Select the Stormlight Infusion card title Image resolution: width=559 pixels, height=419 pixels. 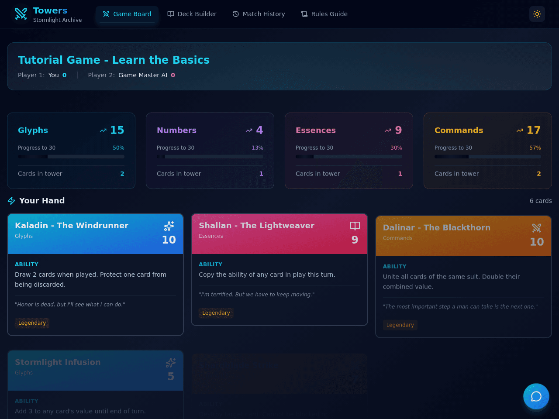[x=58, y=362]
